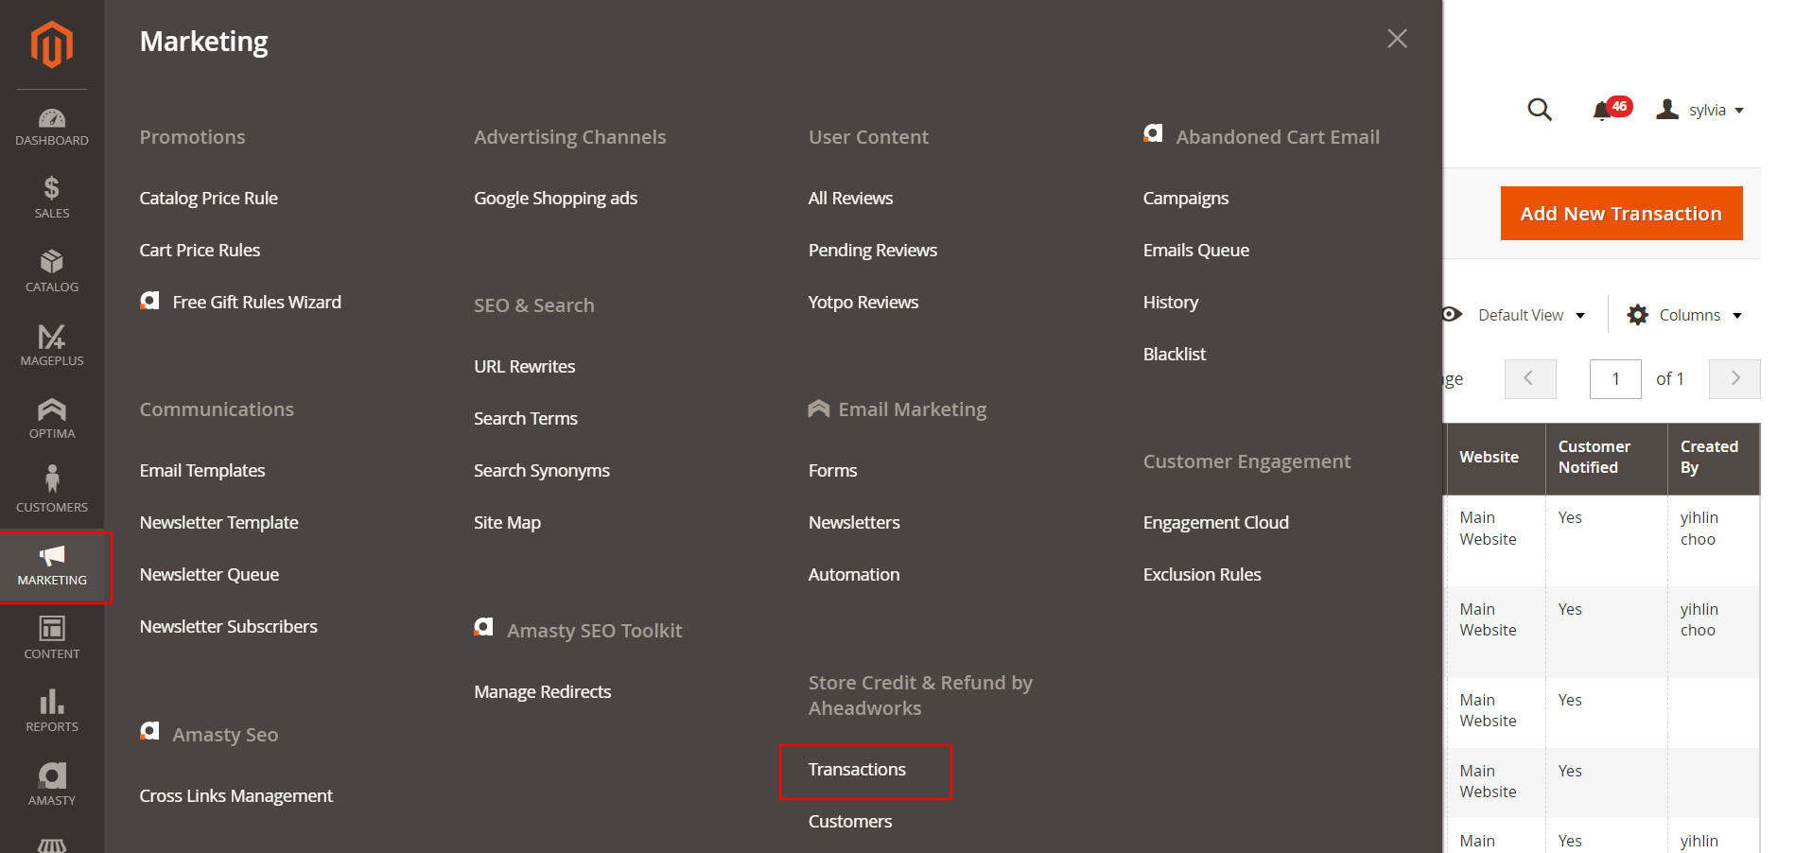Sort by Created By column header

[x=1713, y=458]
